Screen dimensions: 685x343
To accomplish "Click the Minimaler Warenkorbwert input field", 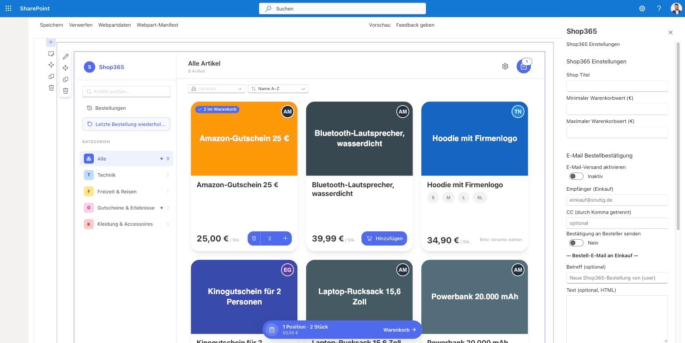I will (x=617, y=109).
